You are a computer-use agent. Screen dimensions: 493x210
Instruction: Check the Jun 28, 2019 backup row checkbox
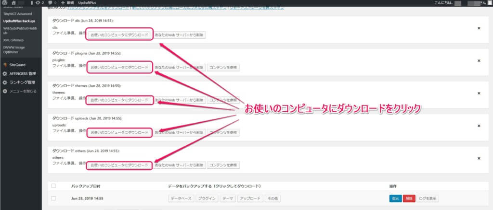53,198
